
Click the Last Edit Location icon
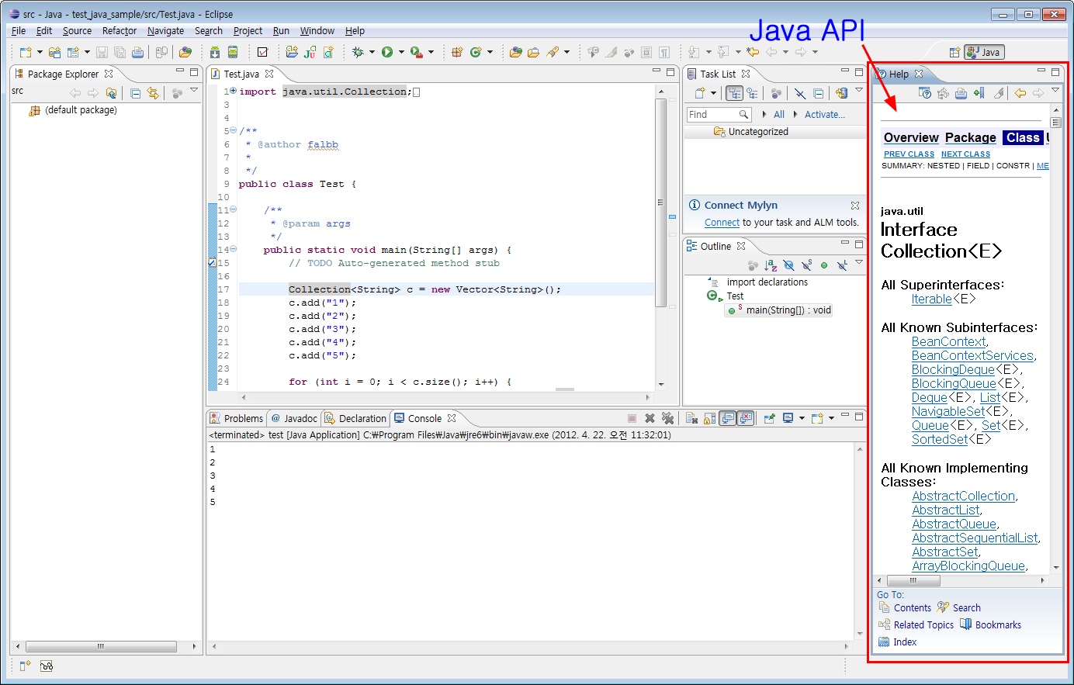[x=753, y=52]
